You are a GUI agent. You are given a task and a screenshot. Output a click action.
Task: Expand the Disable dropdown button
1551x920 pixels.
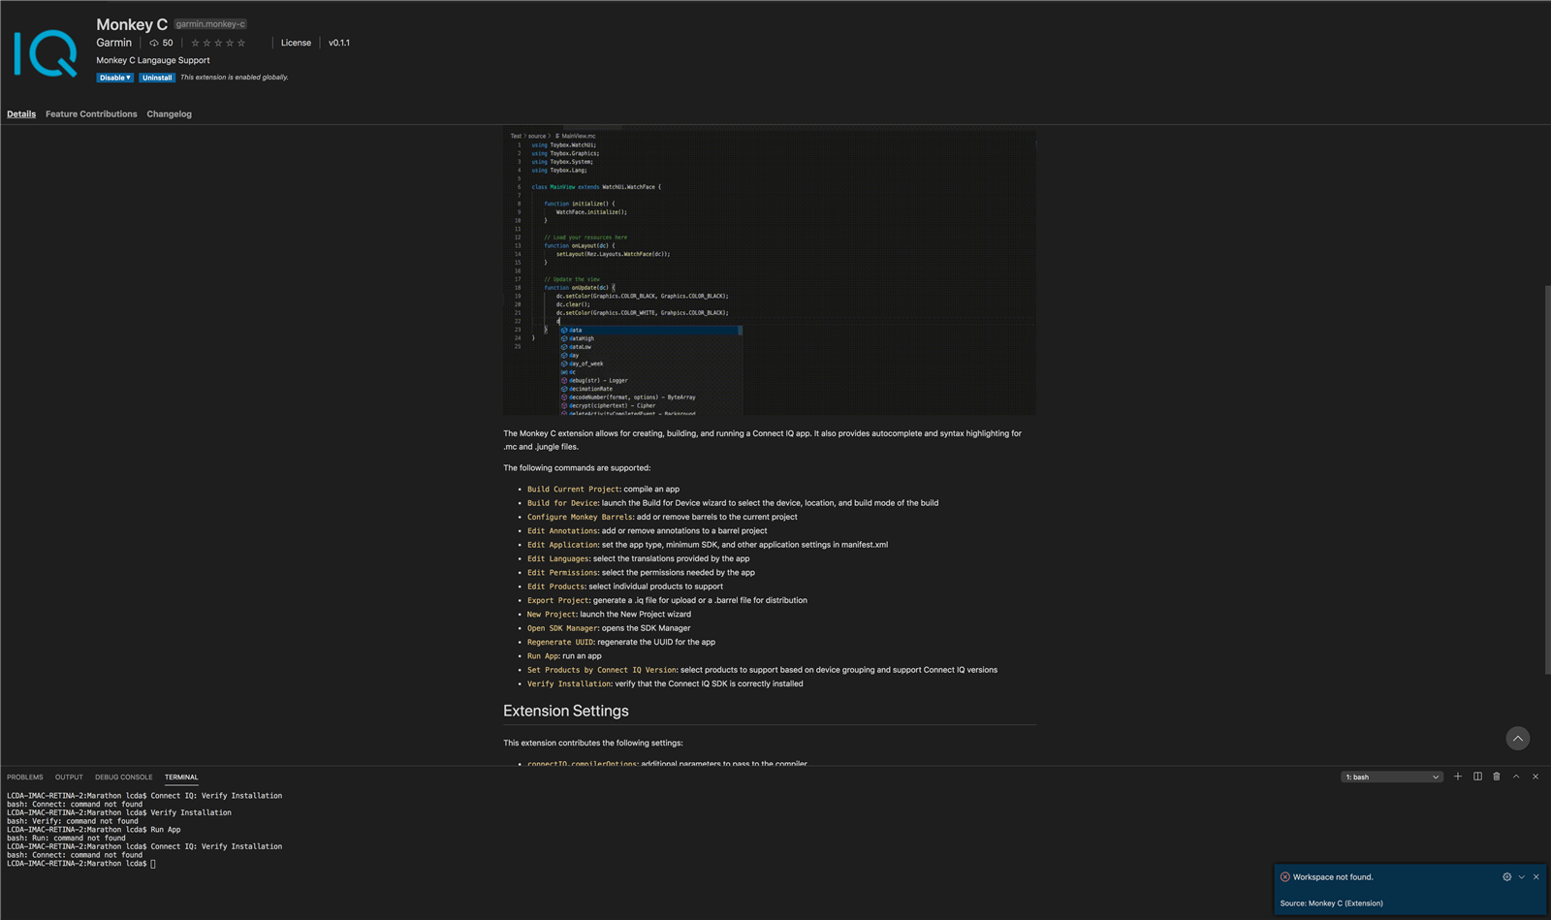click(114, 78)
